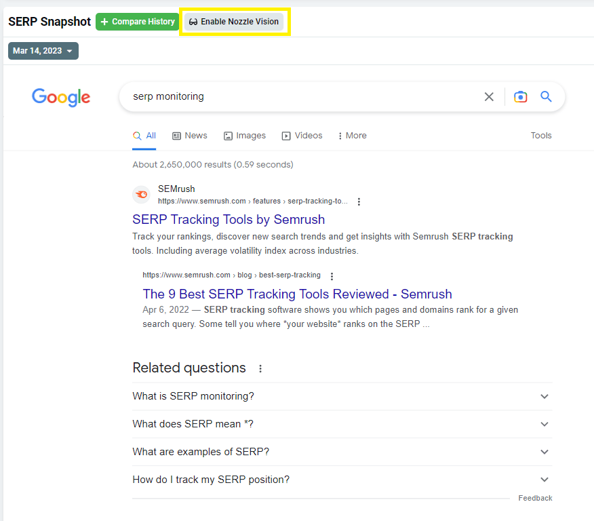The width and height of the screenshot is (594, 521).
Task: Expand 'How do I track my SERP position?'
Action: [x=342, y=480]
